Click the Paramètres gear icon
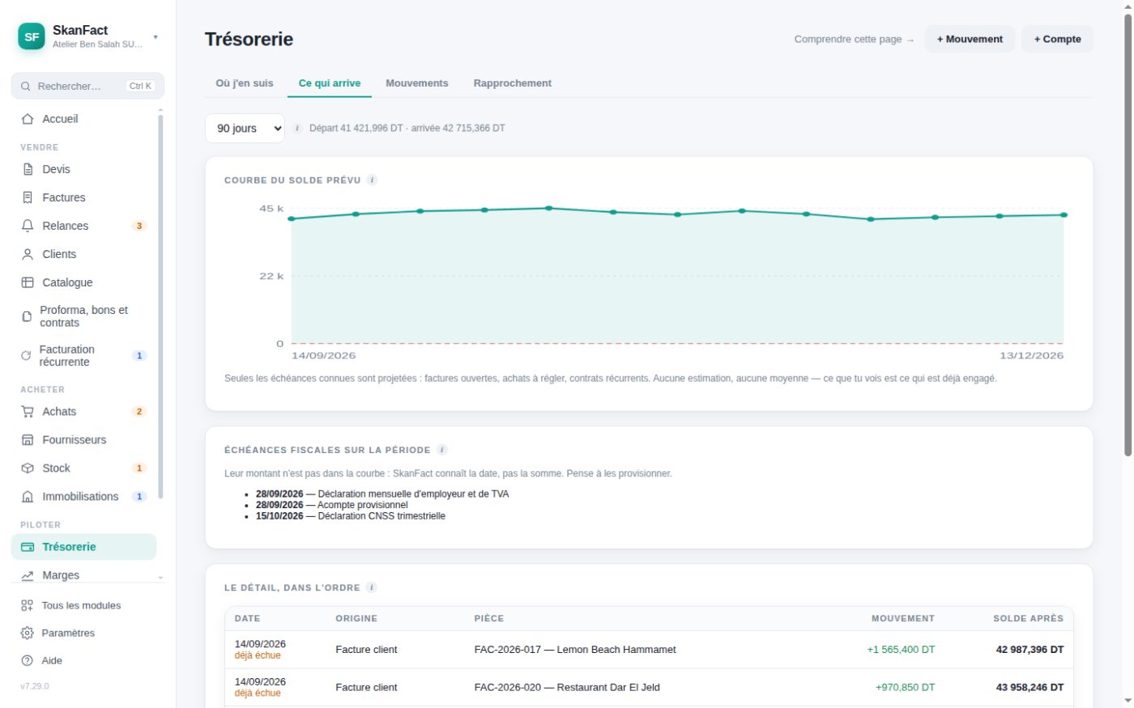1134x708 pixels. click(x=27, y=633)
